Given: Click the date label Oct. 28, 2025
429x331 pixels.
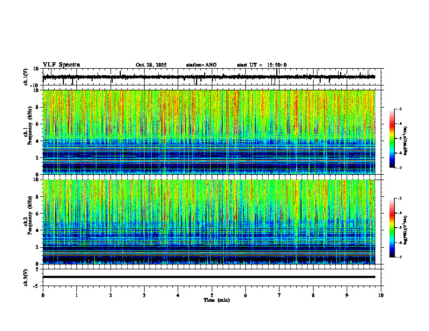Looking at the screenshot, I should point(151,65).
